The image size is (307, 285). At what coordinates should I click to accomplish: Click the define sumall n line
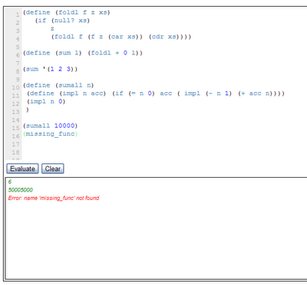[58, 85]
